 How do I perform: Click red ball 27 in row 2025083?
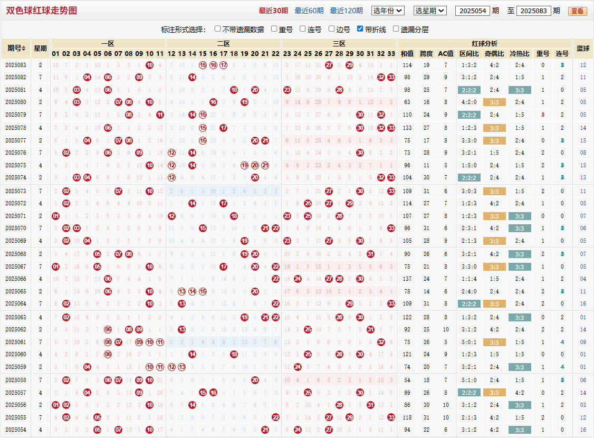[329, 65]
